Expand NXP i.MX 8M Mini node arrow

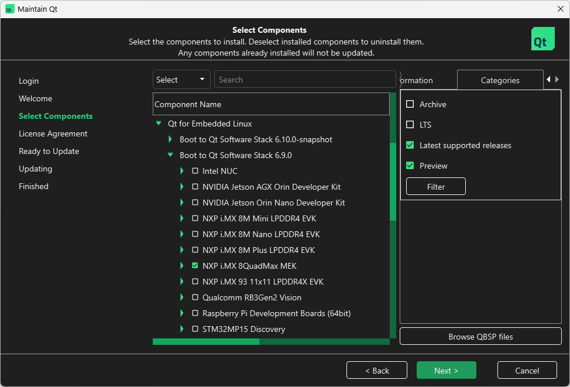(x=182, y=218)
